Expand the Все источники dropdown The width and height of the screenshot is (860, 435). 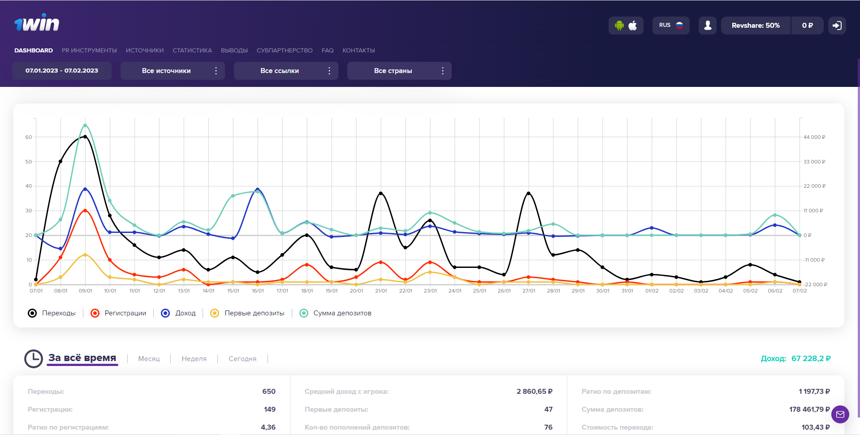coord(173,71)
